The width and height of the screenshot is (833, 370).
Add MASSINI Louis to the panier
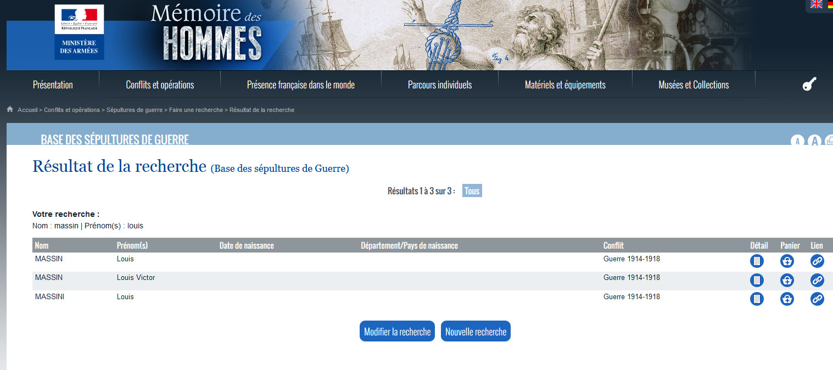pos(787,299)
